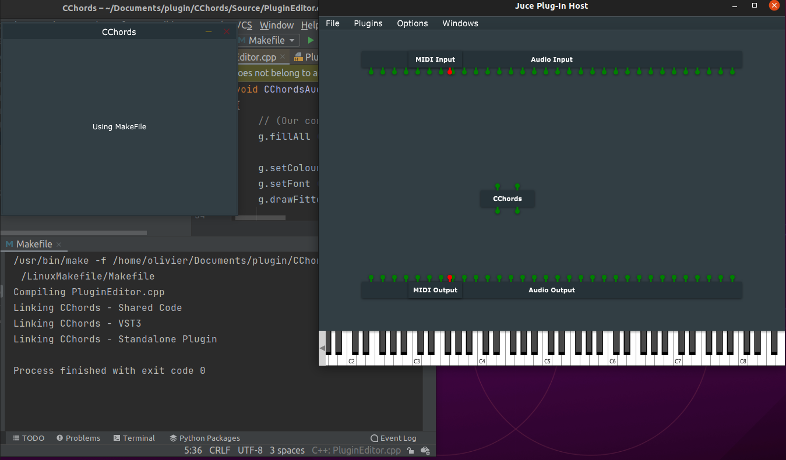Image resolution: width=786 pixels, height=460 pixels.
Task: Change the CRLF line separator setting
Action: [x=220, y=450]
